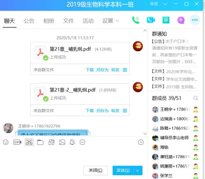Click the purple plus bubble icon

[181, 20]
